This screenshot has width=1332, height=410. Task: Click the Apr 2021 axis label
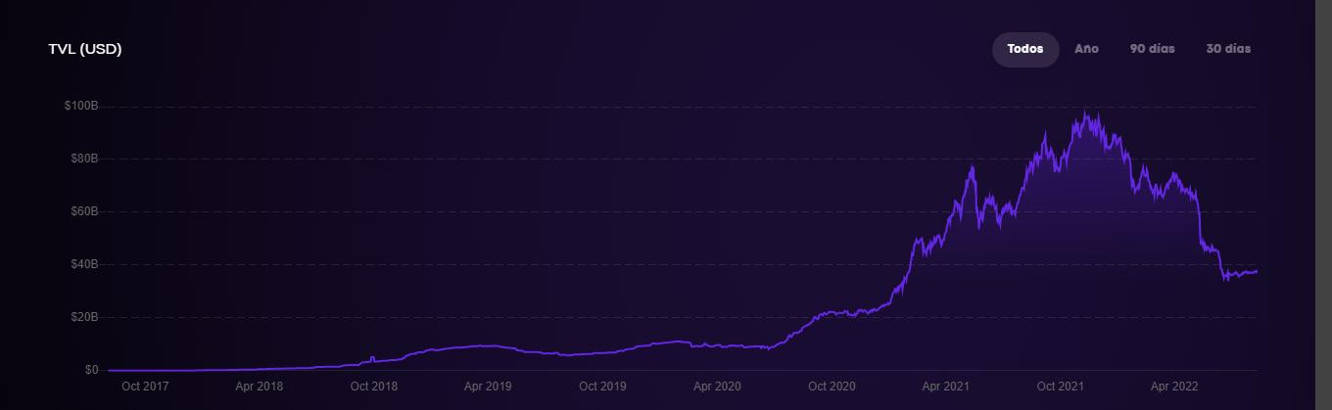click(x=946, y=387)
